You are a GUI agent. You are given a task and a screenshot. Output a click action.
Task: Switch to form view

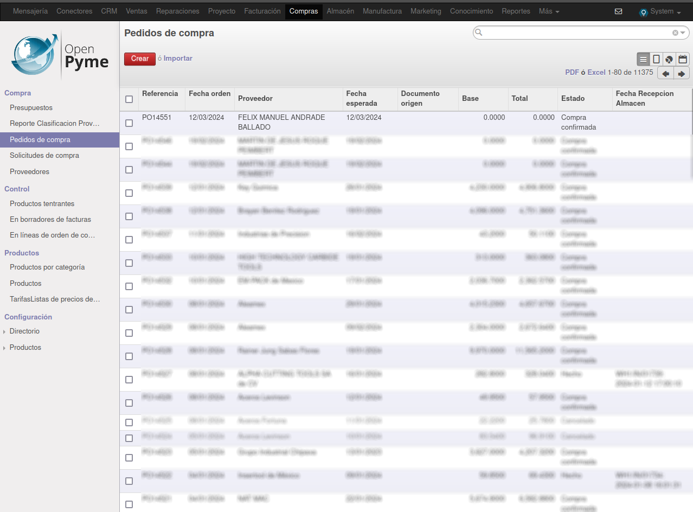coord(656,59)
